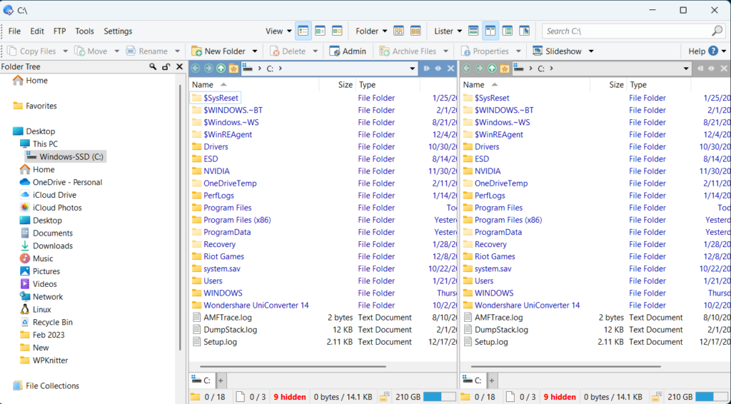Image resolution: width=731 pixels, height=404 pixels.
Task: Click the search icon in Folder Tree header
Action: [x=153, y=66]
